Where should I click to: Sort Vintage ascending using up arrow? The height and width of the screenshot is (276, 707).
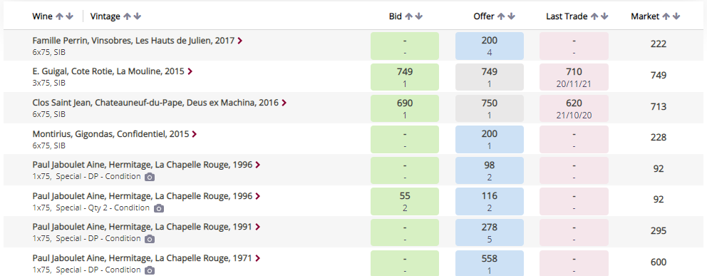click(127, 16)
